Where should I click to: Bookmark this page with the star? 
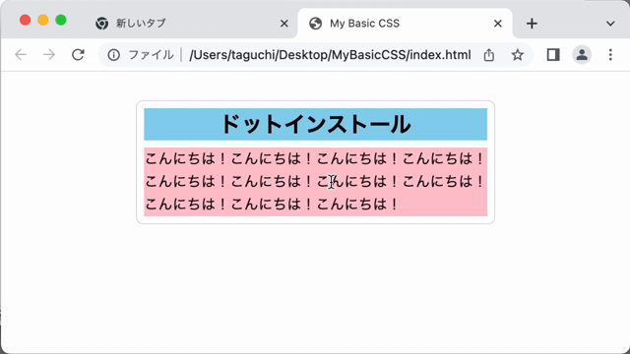pos(518,55)
